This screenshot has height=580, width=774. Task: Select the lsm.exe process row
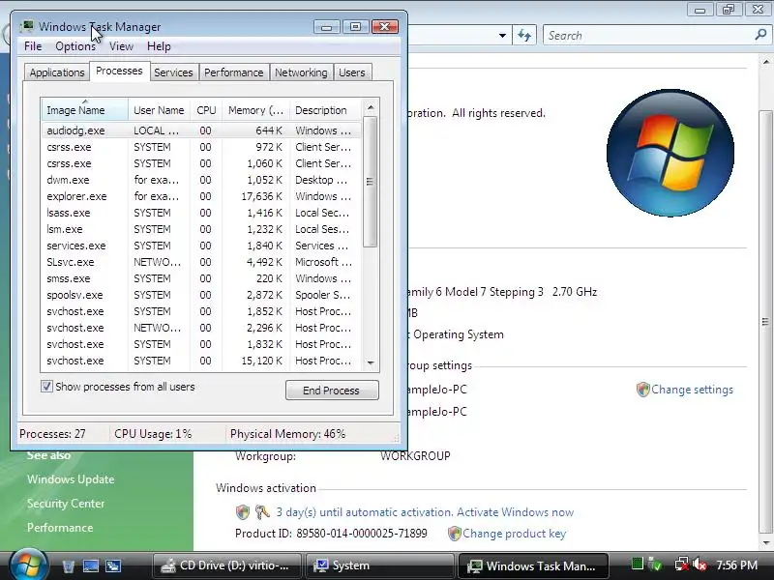pyautogui.click(x=201, y=229)
